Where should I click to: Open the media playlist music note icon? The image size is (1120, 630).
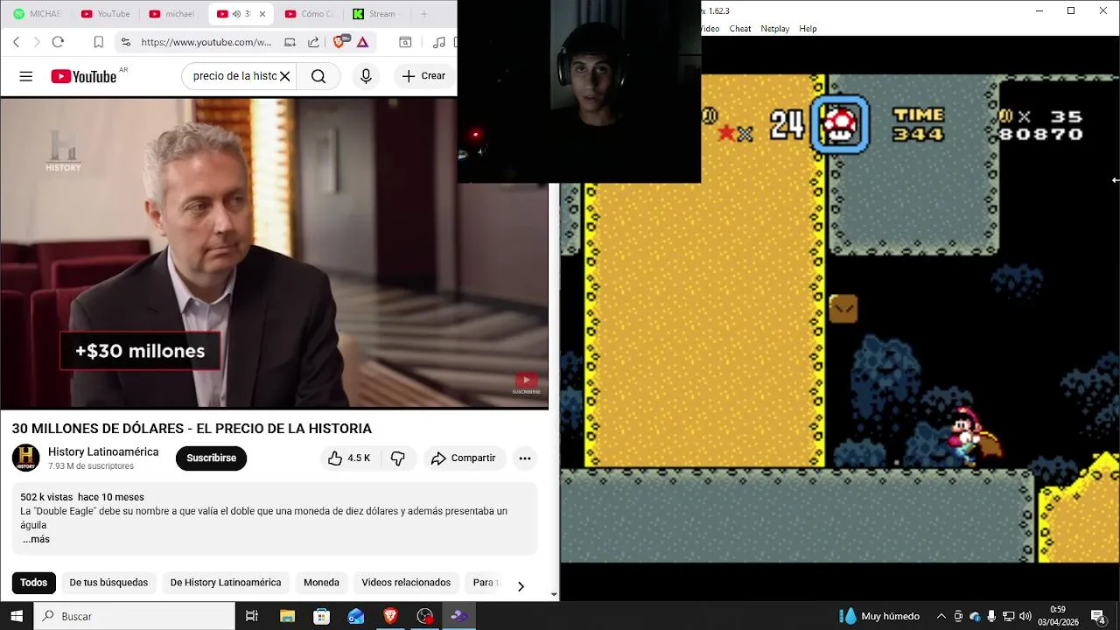click(x=439, y=42)
